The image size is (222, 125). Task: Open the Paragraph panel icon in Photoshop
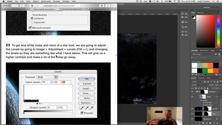pyautogui.click(x=182, y=35)
